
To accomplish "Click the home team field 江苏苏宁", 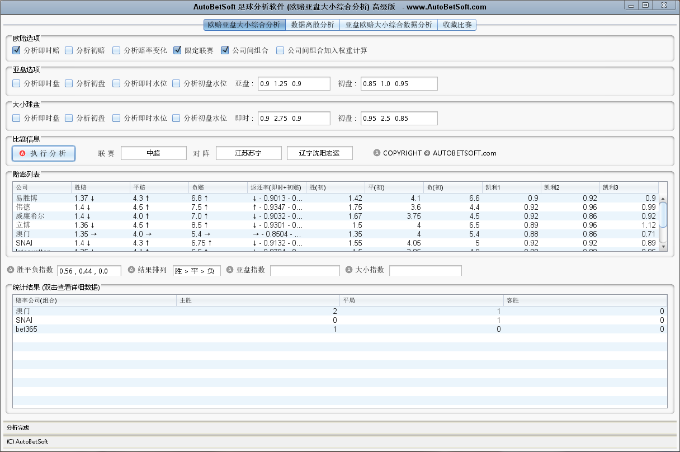I will [249, 153].
